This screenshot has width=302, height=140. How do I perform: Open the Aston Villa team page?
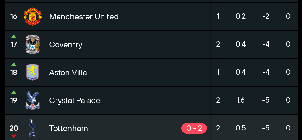click(x=68, y=72)
